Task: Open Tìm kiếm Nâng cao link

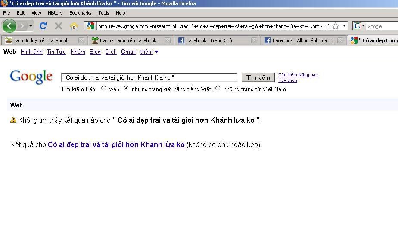Action: [x=298, y=75]
